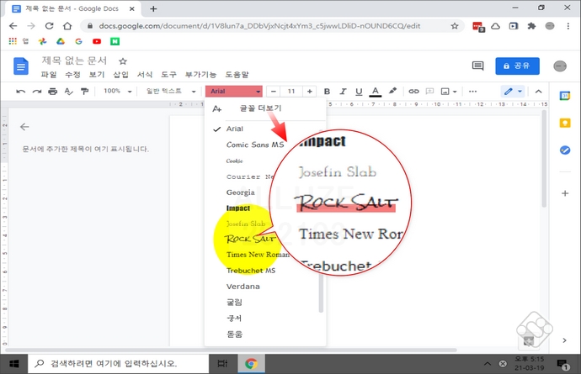Click the document title to rename it
The height and width of the screenshot is (374, 581).
click(x=74, y=61)
